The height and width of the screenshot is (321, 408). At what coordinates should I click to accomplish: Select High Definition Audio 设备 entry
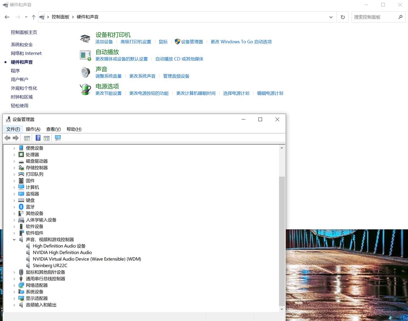tap(59, 246)
